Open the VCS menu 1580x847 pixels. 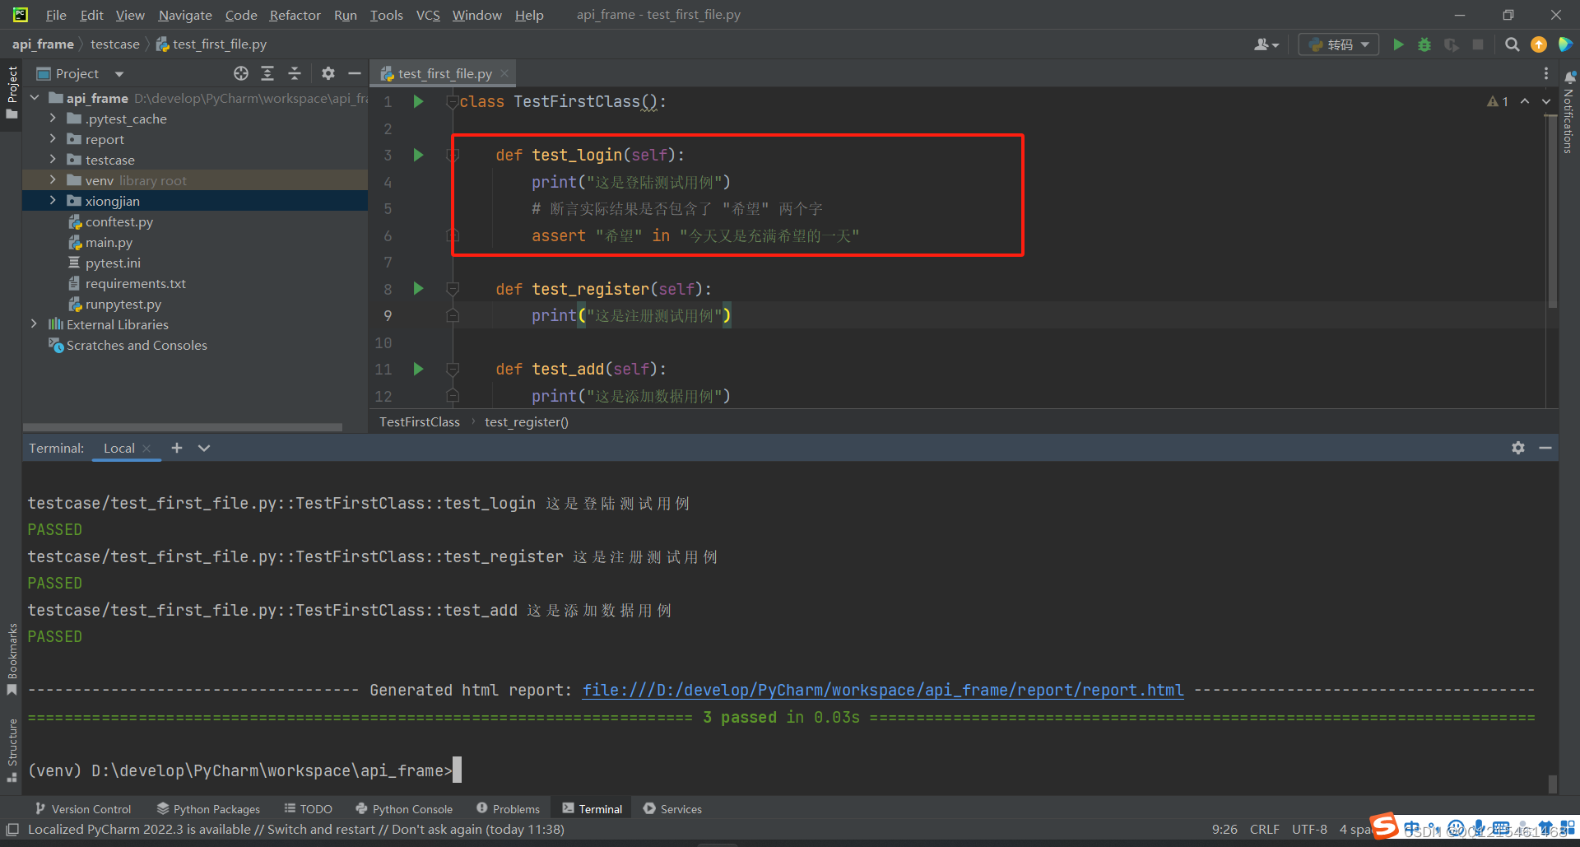pyautogui.click(x=428, y=15)
